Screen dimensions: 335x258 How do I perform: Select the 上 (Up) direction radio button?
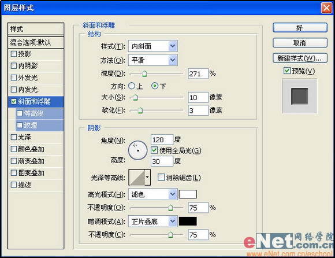[132, 86]
